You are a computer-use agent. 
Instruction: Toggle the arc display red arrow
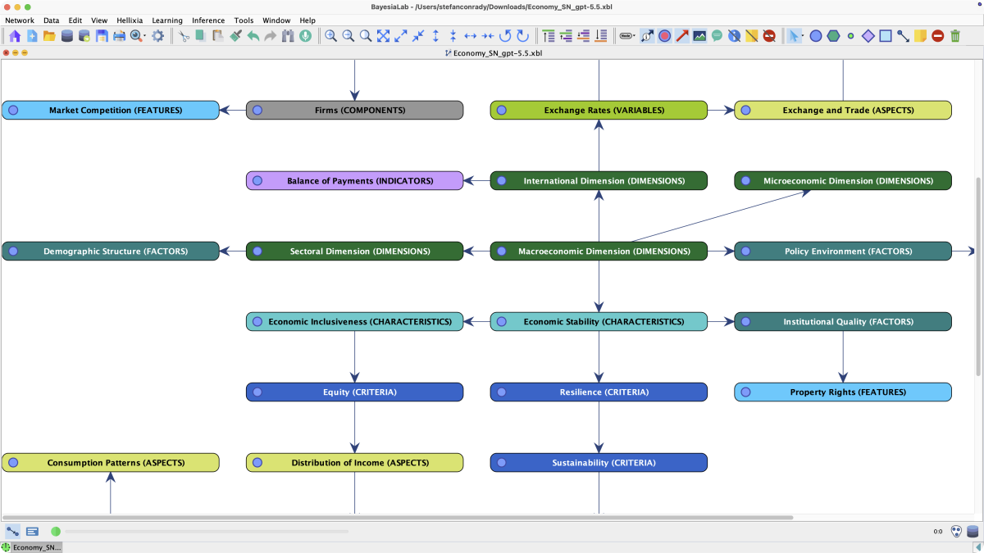point(682,36)
